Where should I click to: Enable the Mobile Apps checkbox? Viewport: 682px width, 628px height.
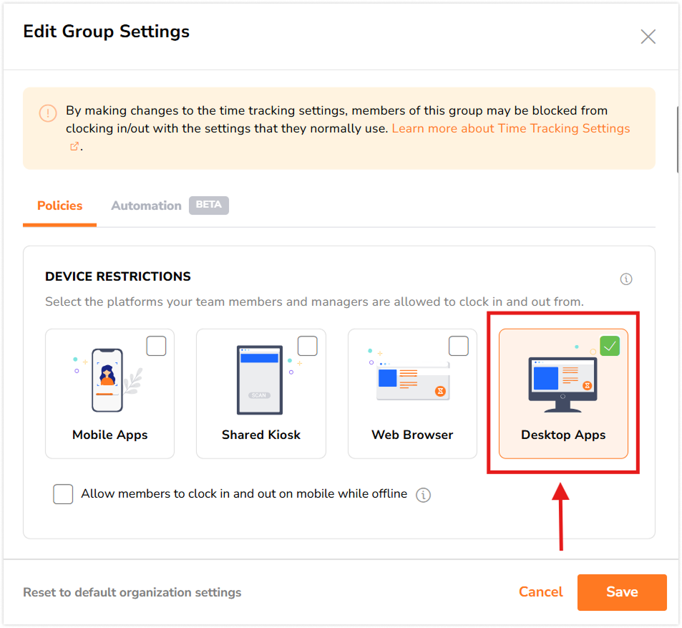(x=156, y=347)
